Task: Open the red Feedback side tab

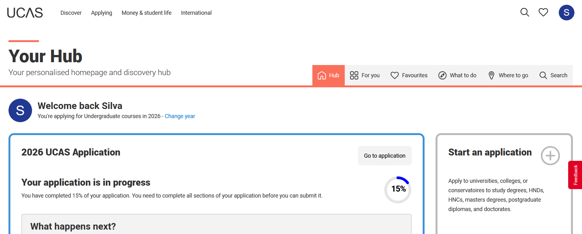Action: tap(575, 175)
